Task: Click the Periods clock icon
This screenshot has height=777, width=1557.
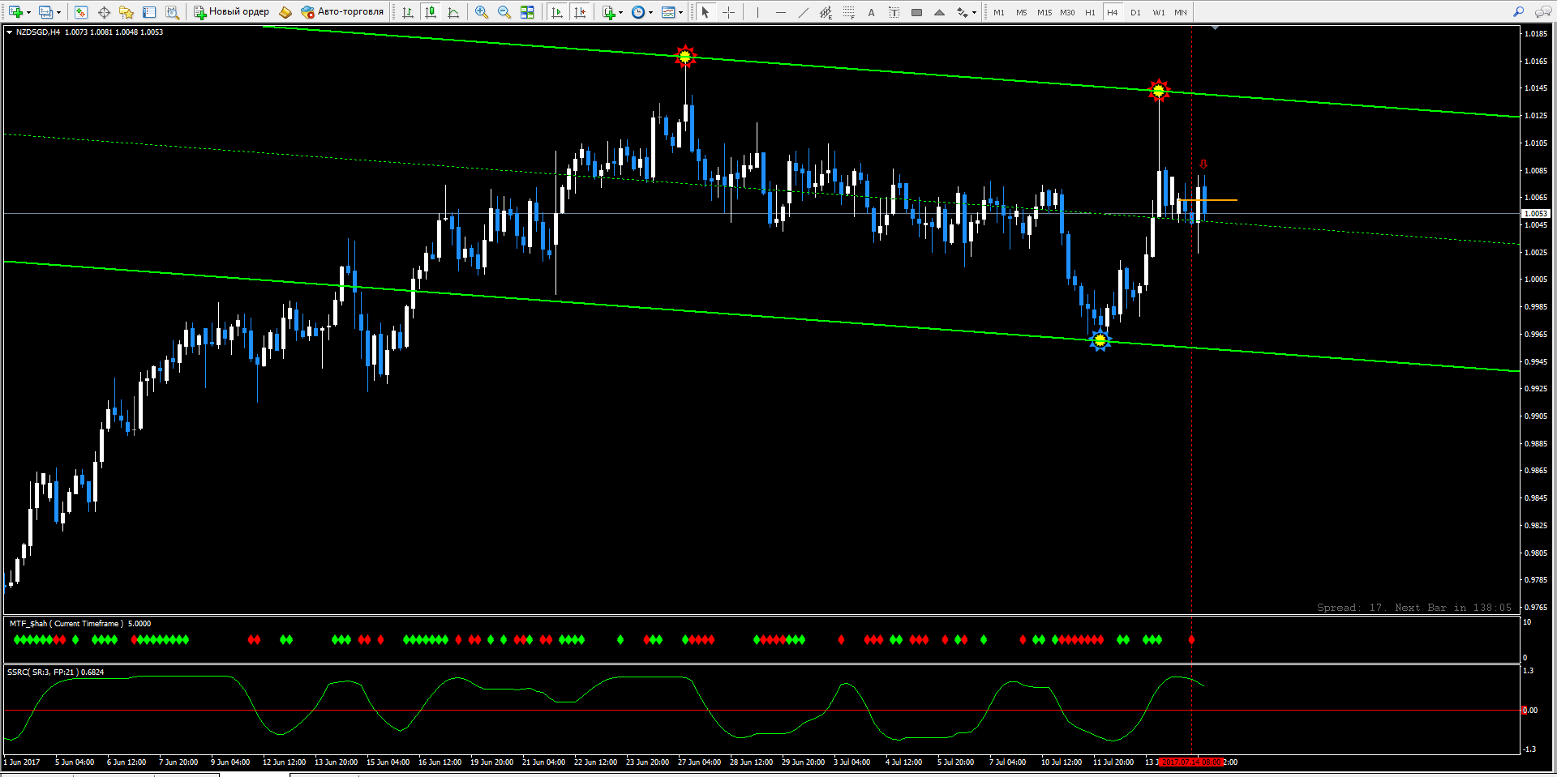Action: click(x=638, y=12)
